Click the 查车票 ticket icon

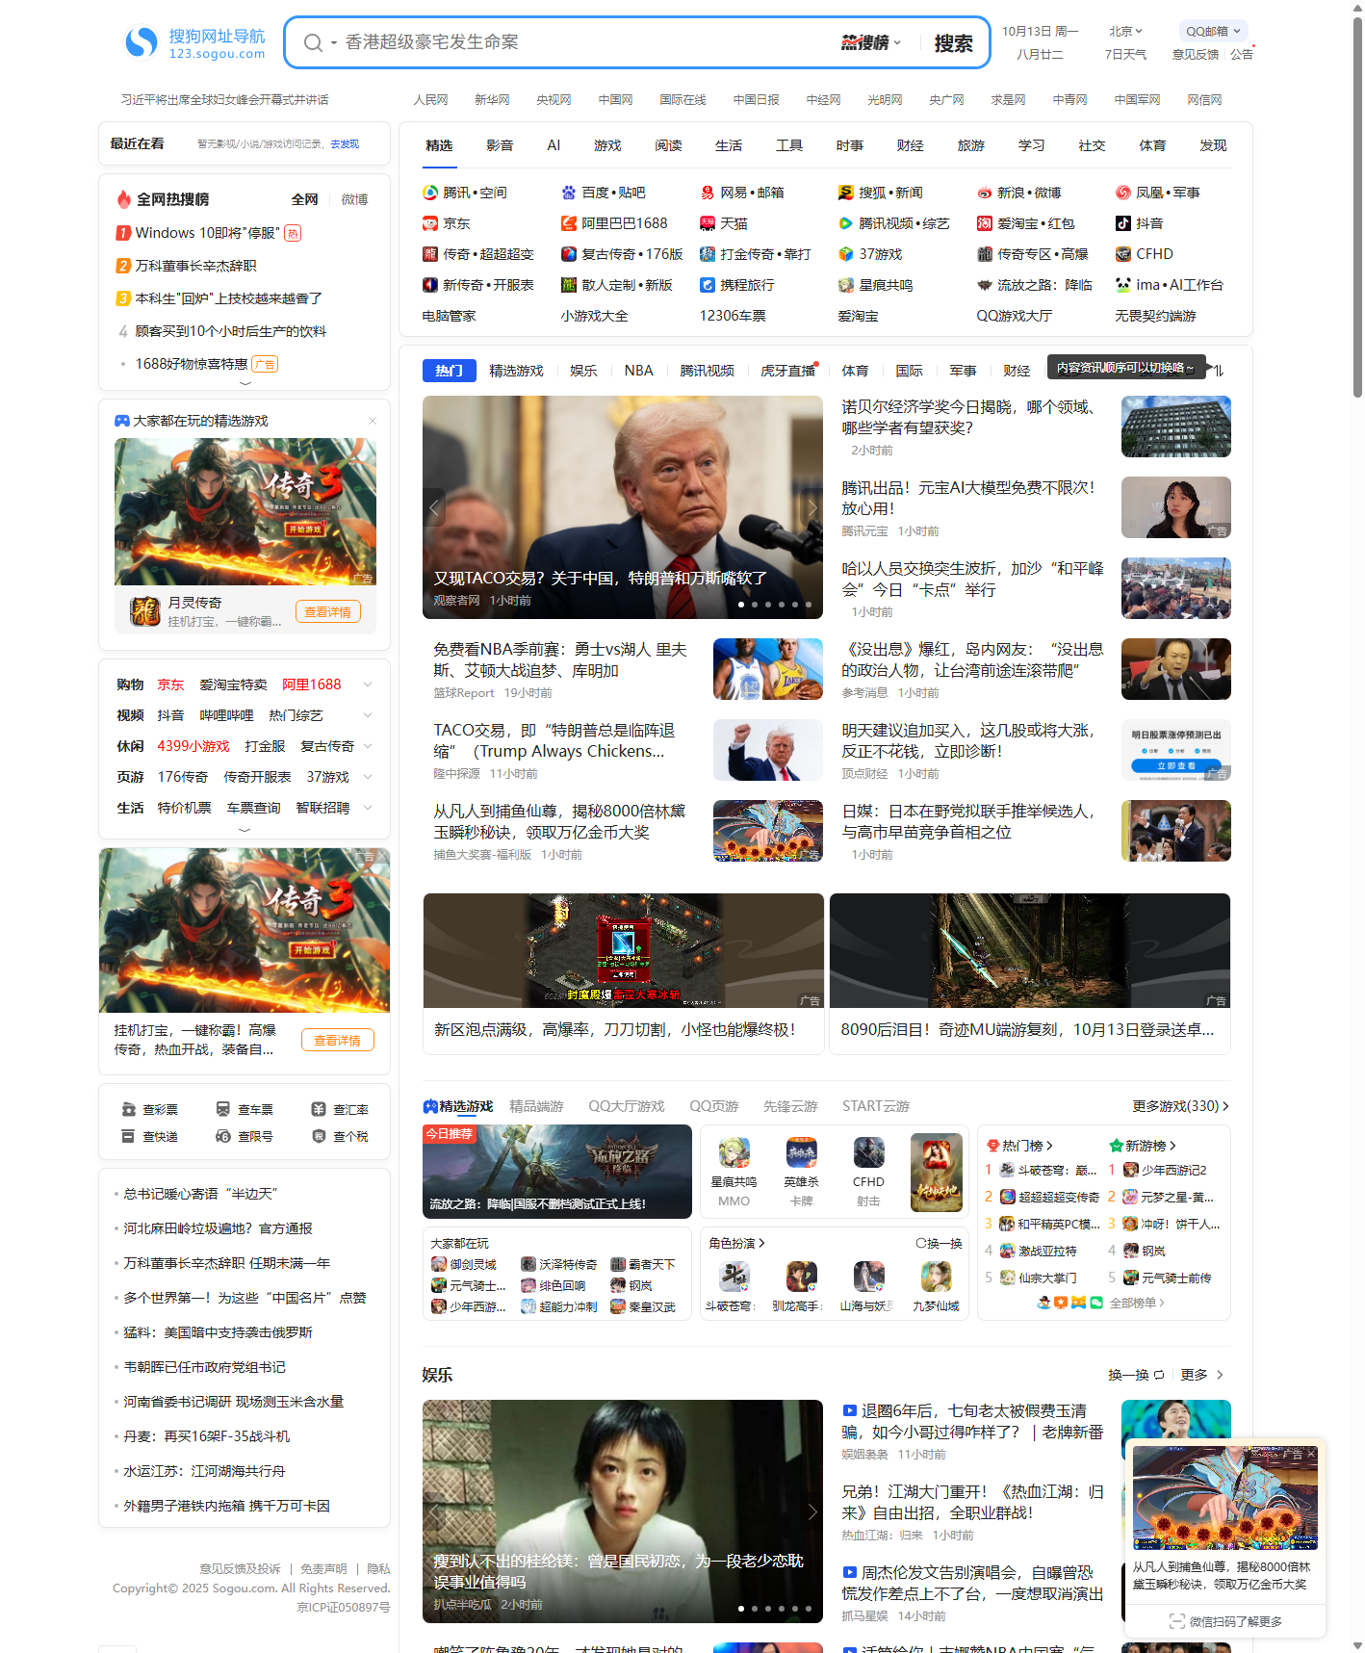click(223, 1109)
